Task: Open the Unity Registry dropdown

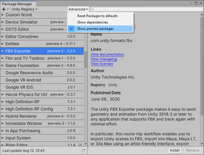Action: 24,9
